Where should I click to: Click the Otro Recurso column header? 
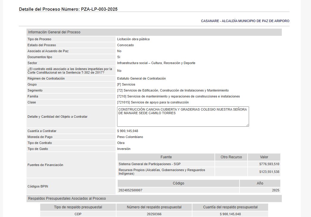(231, 157)
